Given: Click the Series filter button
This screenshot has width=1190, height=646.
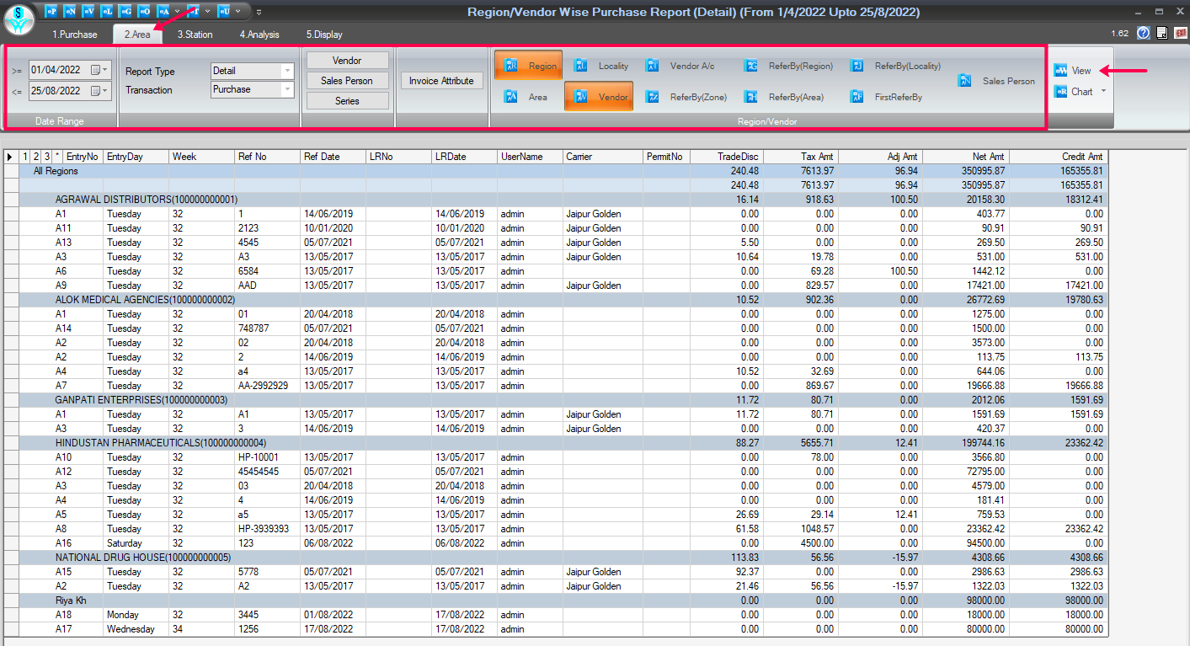Looking at the screenshot, I should [347, 101].
